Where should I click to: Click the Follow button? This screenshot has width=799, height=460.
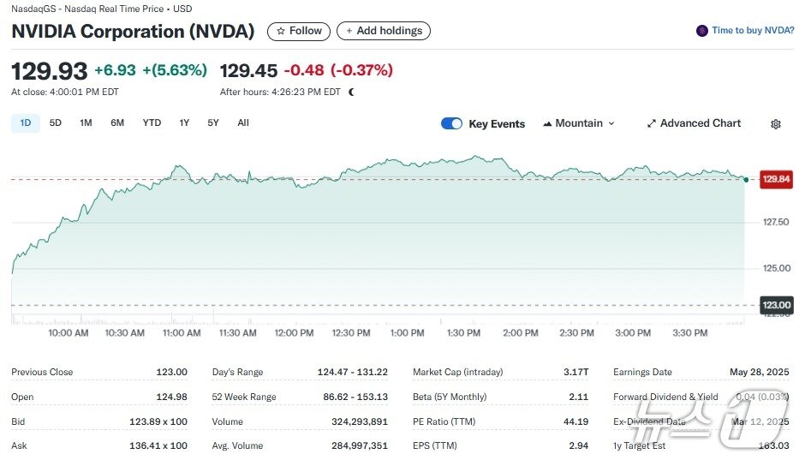[x=299, y=31]
